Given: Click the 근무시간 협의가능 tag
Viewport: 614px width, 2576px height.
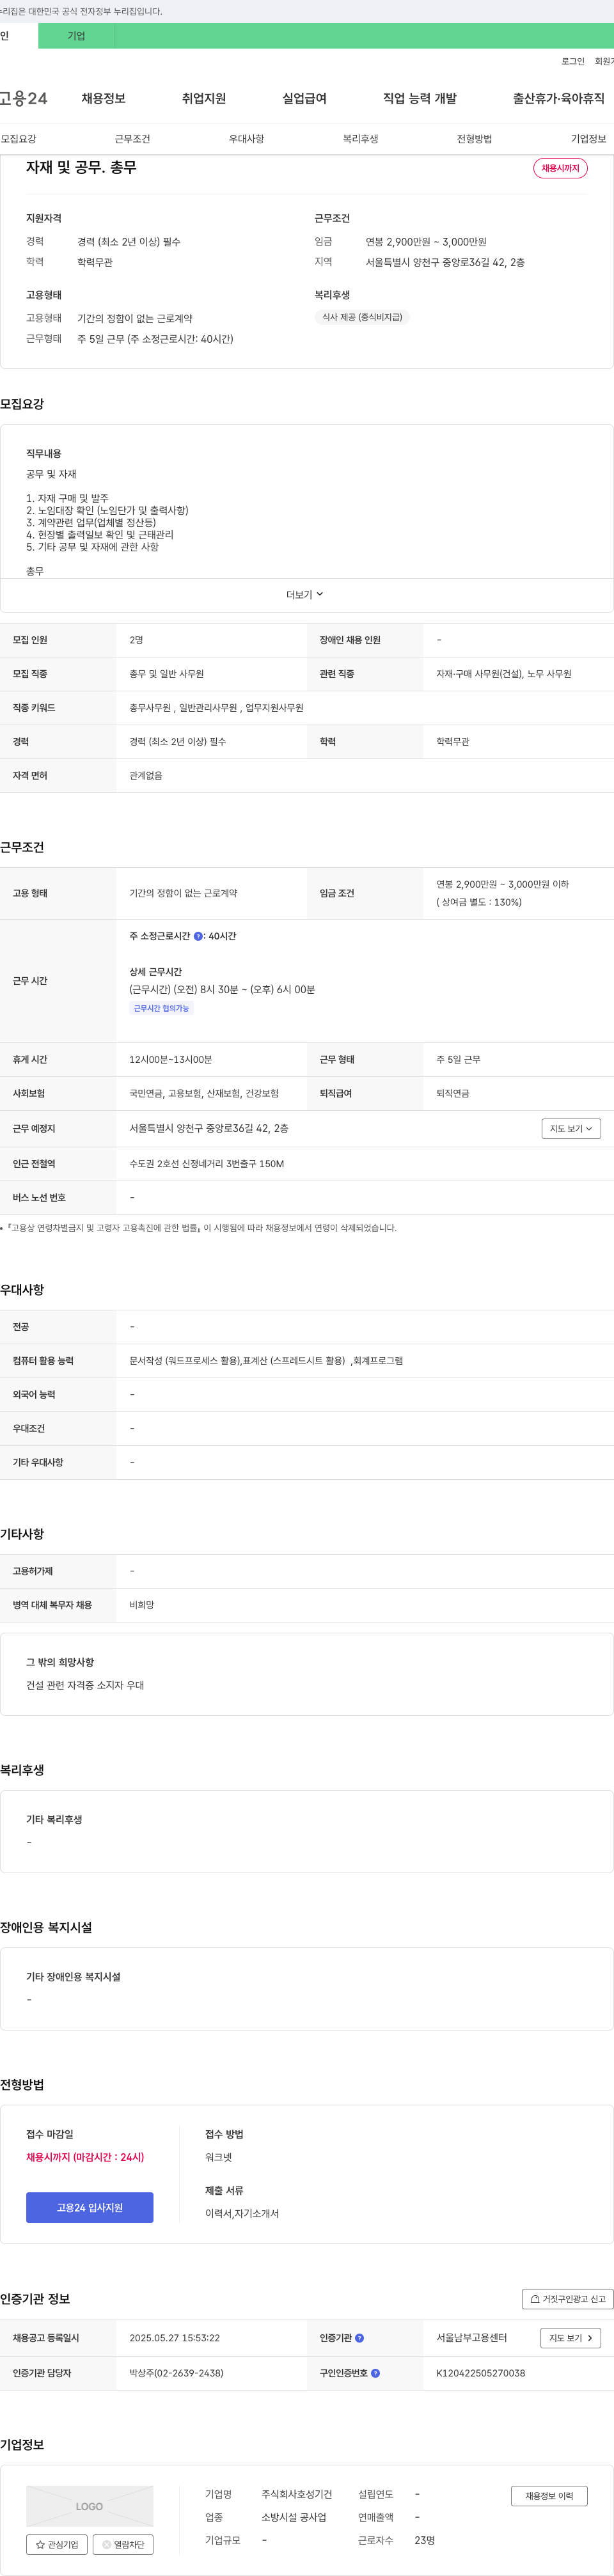Looking at the screenshot, I should tap(161, 1008).
